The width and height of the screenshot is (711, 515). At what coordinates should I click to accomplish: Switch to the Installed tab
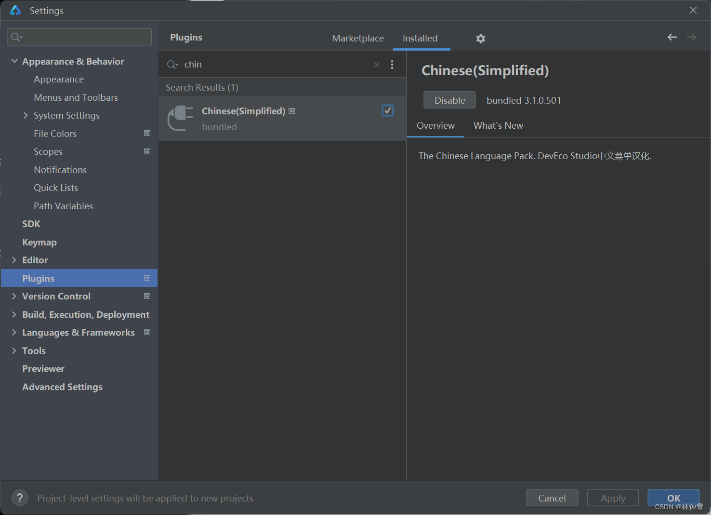coord(420,38)
